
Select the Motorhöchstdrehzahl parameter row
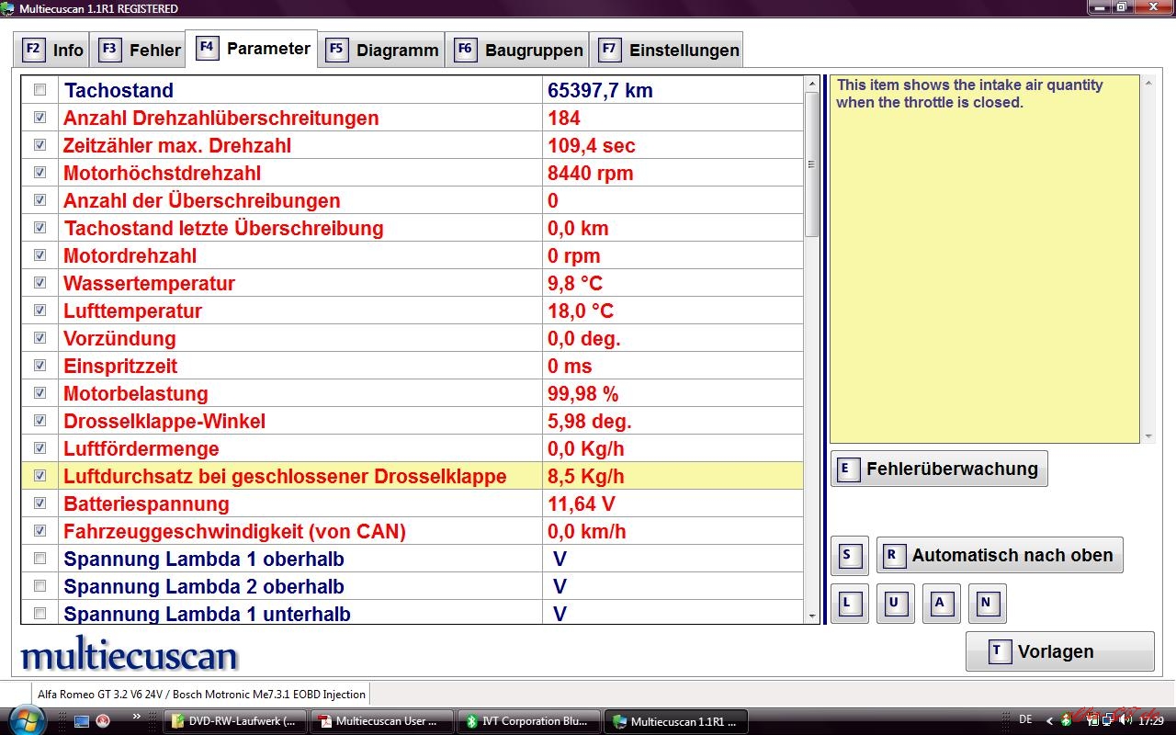(412, 173)
